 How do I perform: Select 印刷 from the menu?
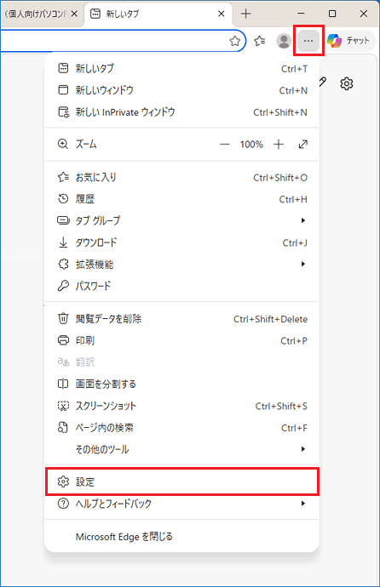[x=182, y=340]
